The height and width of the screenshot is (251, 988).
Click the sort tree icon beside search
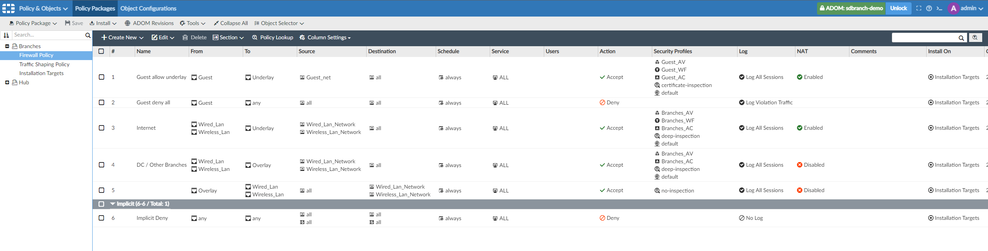6,35
